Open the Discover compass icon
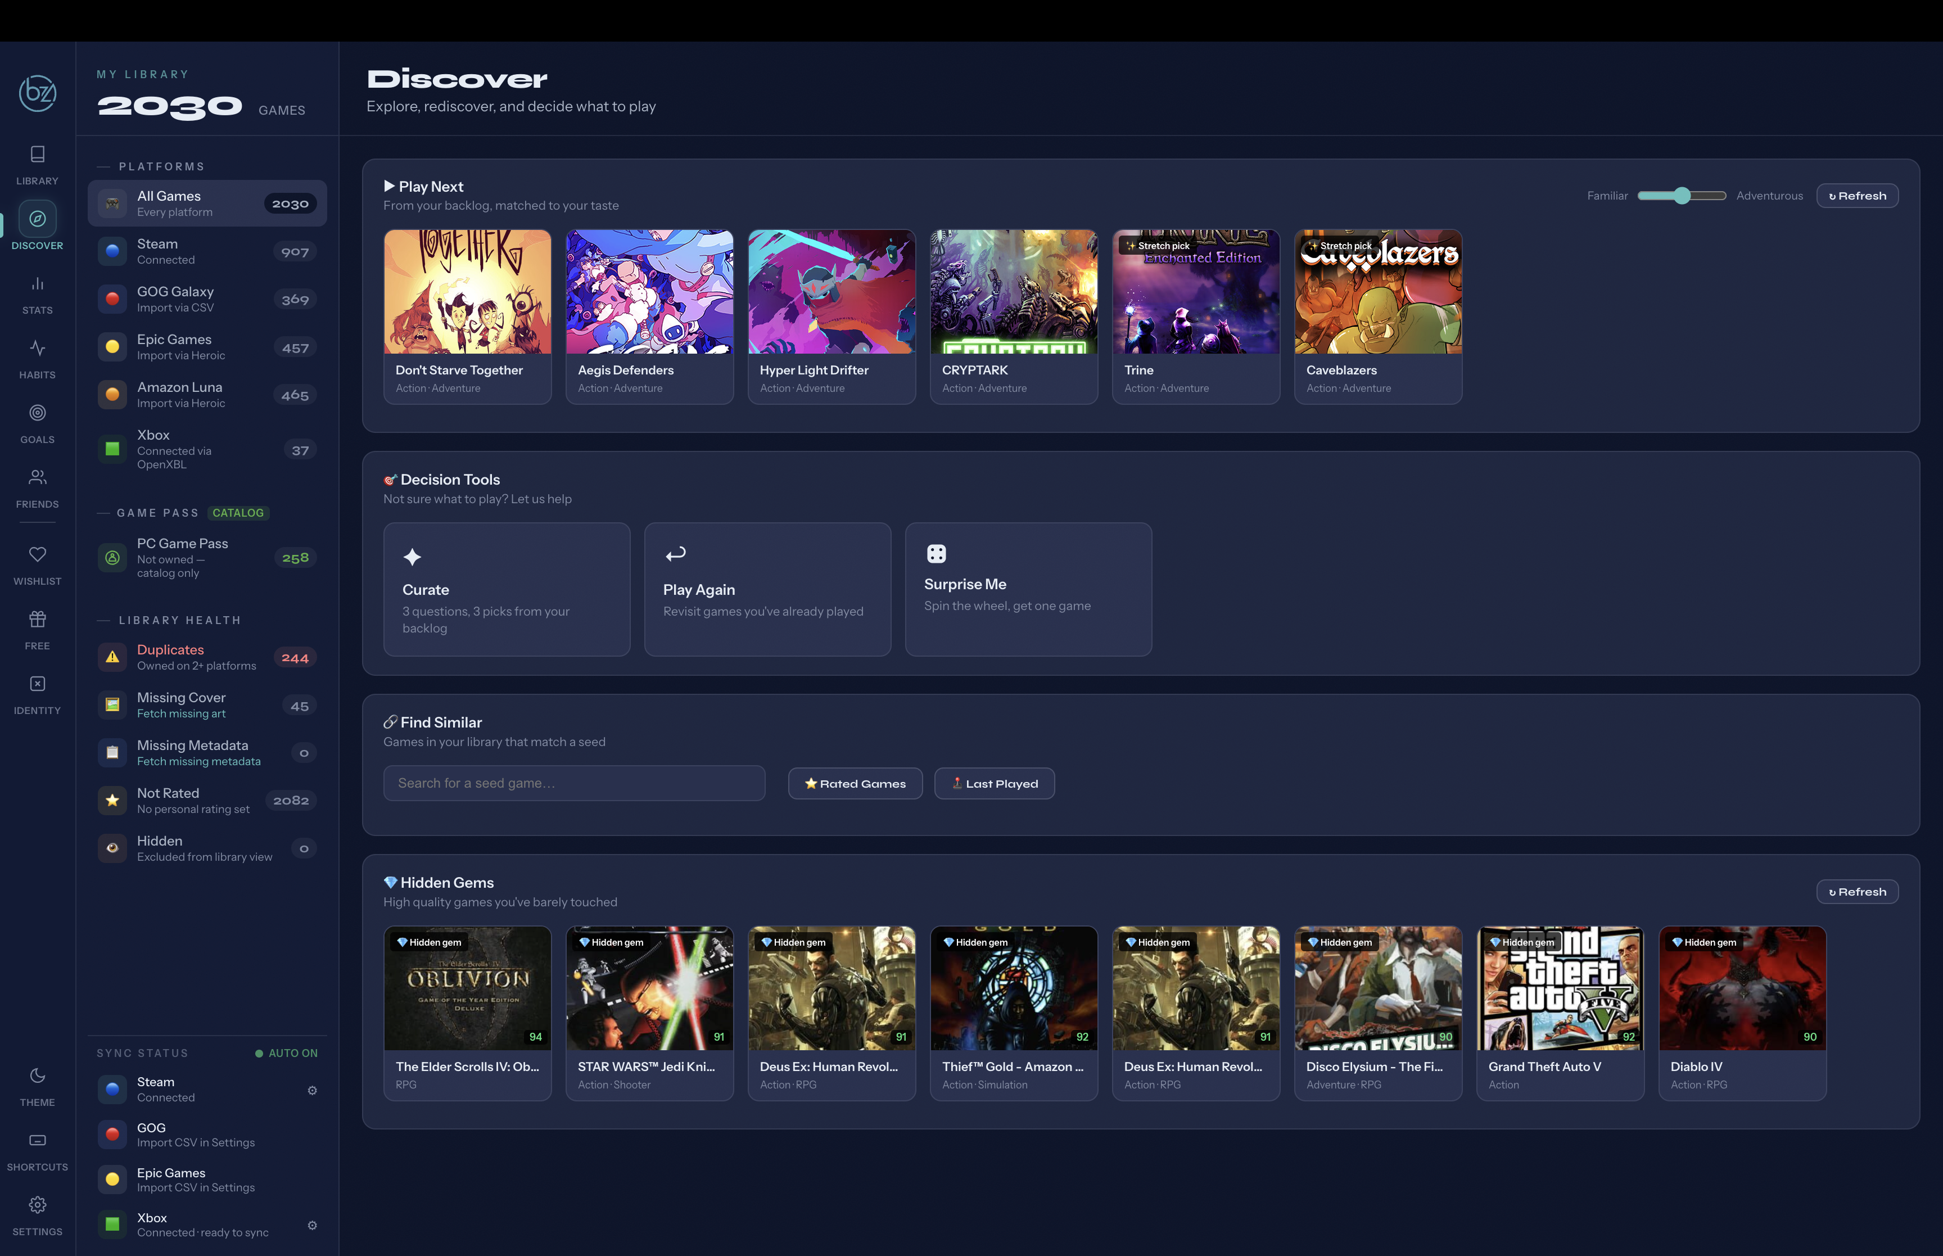The image size is (1943, 1256). (38, 219)
